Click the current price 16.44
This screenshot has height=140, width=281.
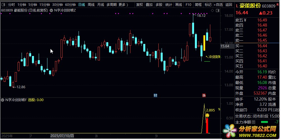(x=242, y=13)
